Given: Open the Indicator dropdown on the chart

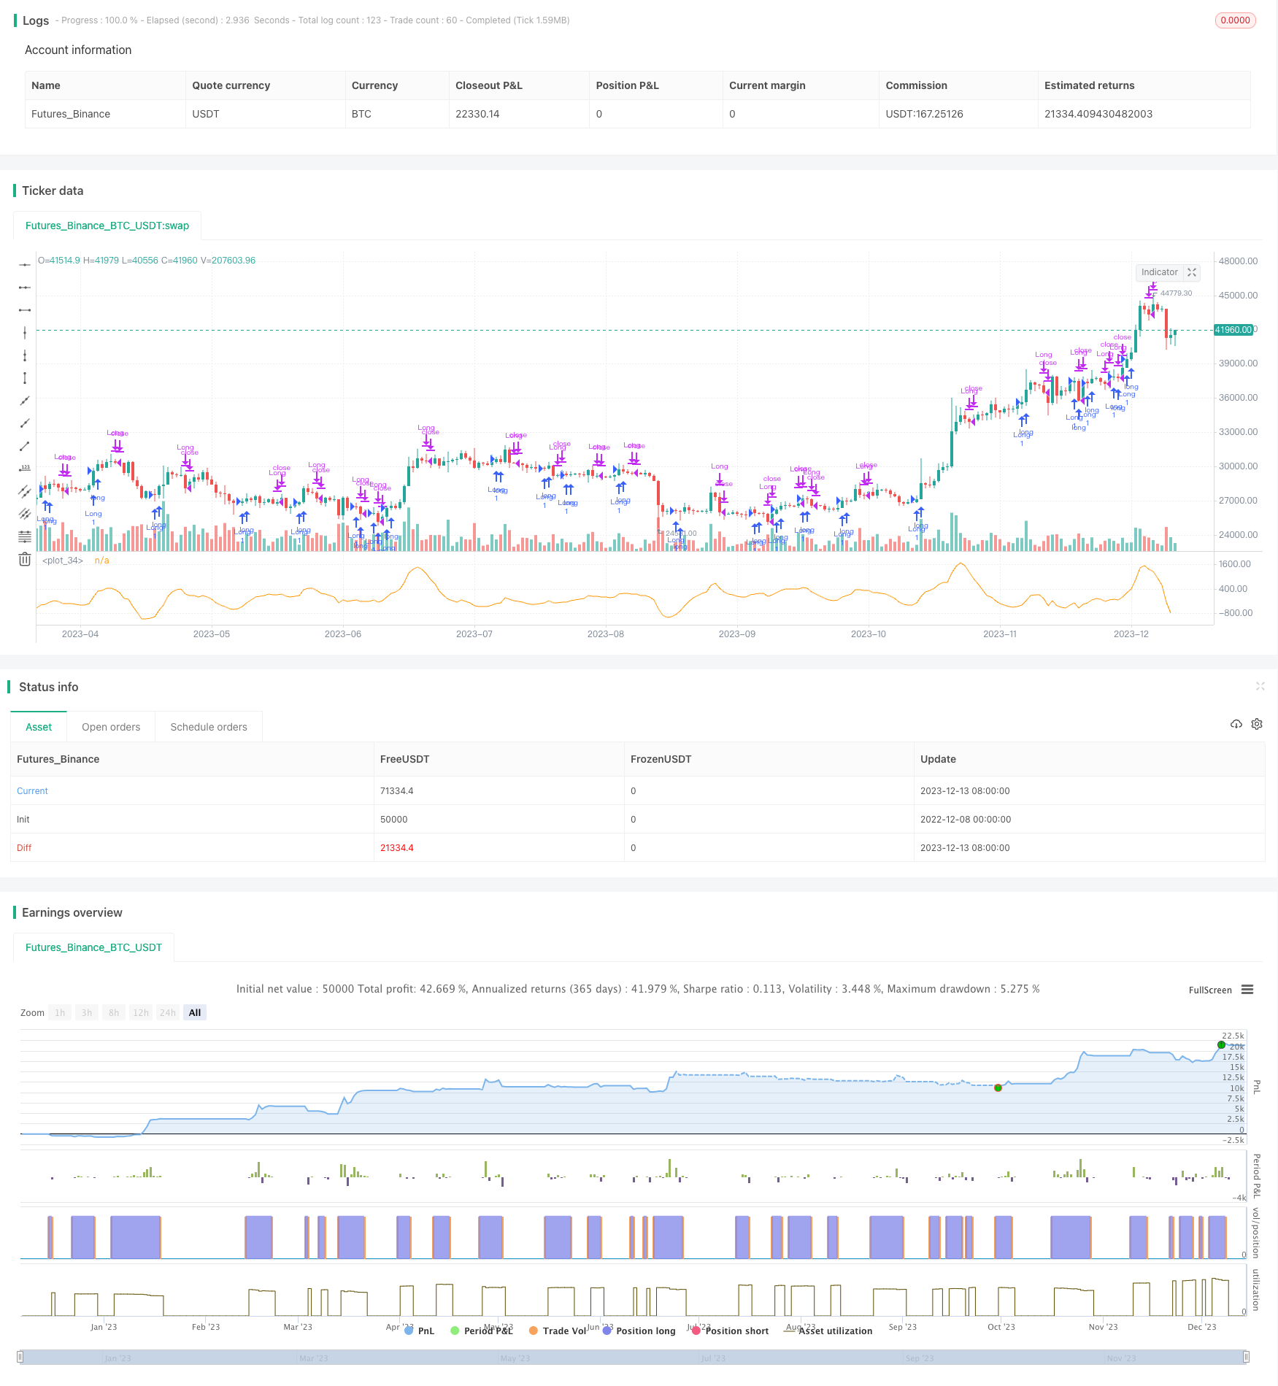Looking at the screenshot, I should pyautogui.click(x=1159, y=272).
